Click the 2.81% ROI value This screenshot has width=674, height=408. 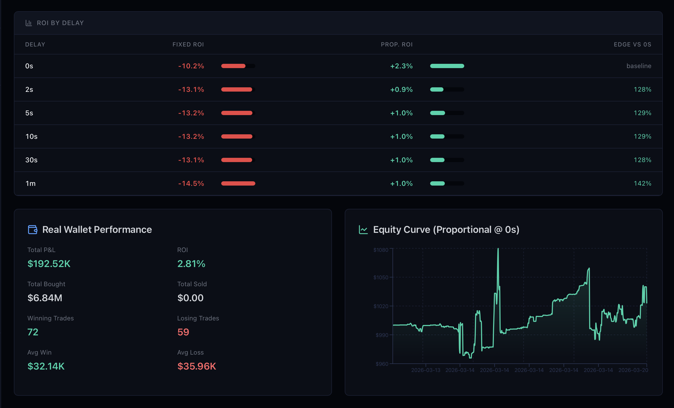pyautogui.click(x=191, y=264)
